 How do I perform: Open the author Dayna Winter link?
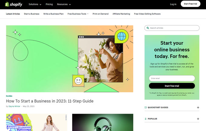pos(15,106)
